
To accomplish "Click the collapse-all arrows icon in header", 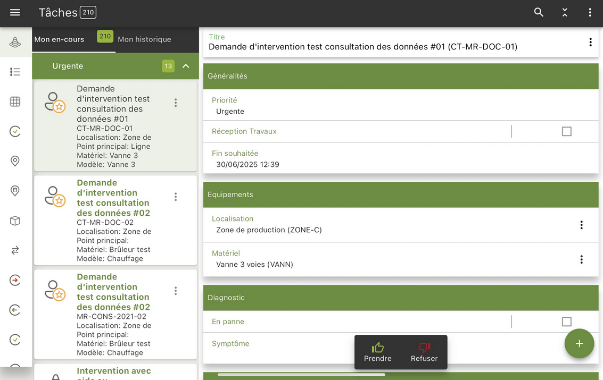I will coord(565,12).
